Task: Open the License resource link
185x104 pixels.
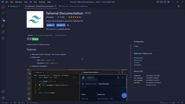Action: [136, 62]
